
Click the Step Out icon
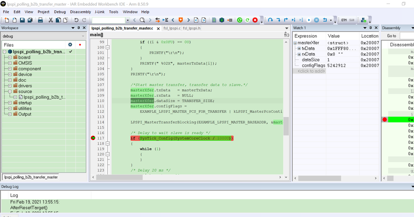286,20
